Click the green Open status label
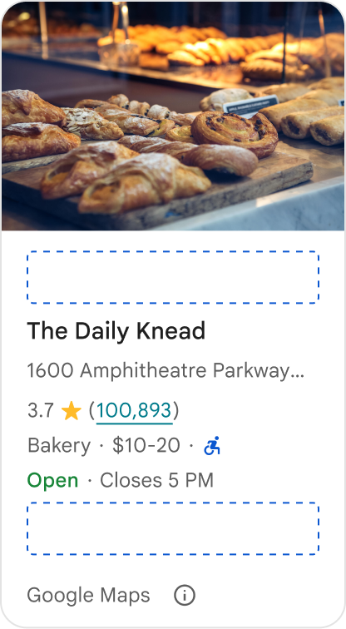Image resolution: width=346 pixels, height=629 pixels. pyautogui.click(x=52, y=480)
